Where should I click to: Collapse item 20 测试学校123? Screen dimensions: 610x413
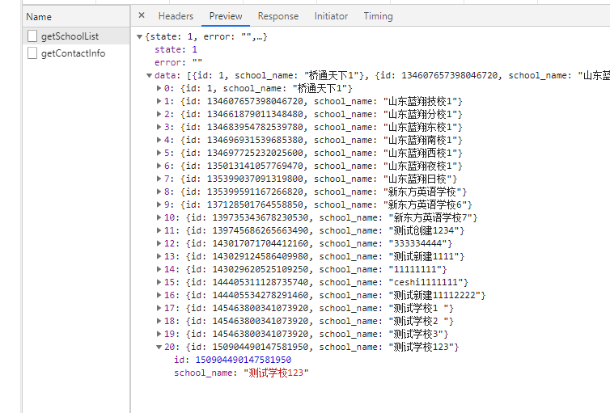click(x=159, y=347)
